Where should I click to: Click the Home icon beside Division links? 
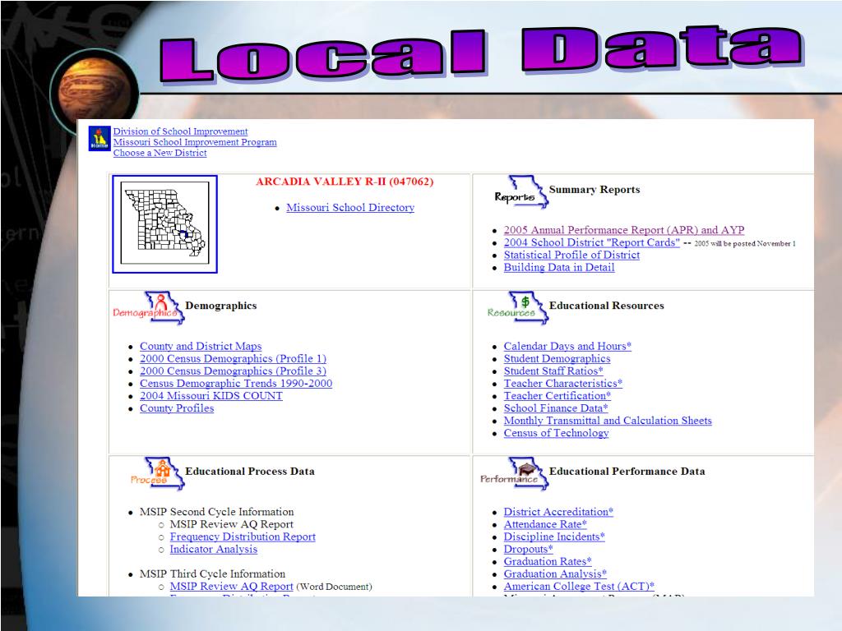click(99, 138)
